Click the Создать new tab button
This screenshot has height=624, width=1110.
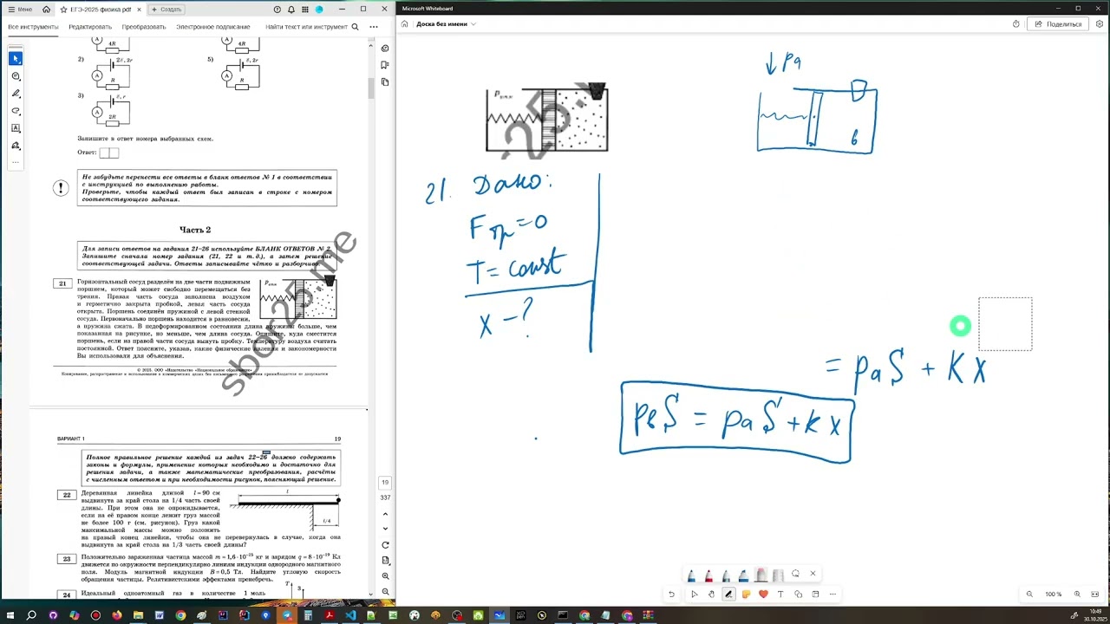coord(166,10)
